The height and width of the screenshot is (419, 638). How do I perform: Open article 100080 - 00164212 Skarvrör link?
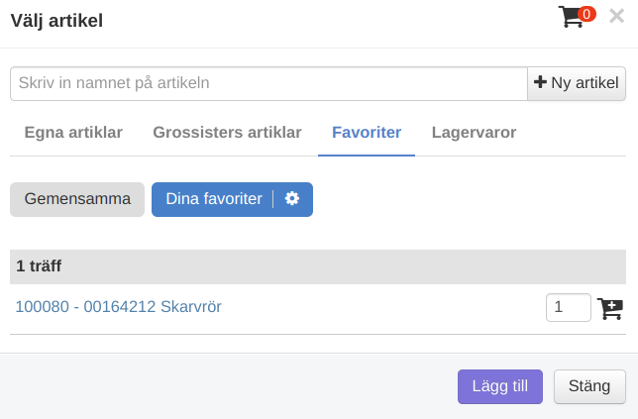tap(118, 307)
